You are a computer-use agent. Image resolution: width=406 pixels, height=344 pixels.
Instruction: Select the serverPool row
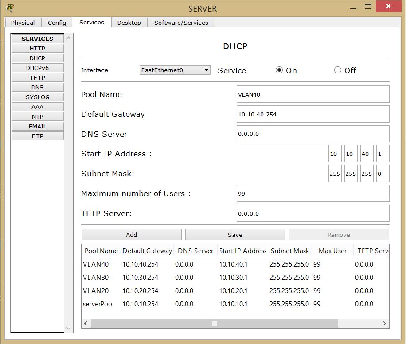[x=235, y=304]
